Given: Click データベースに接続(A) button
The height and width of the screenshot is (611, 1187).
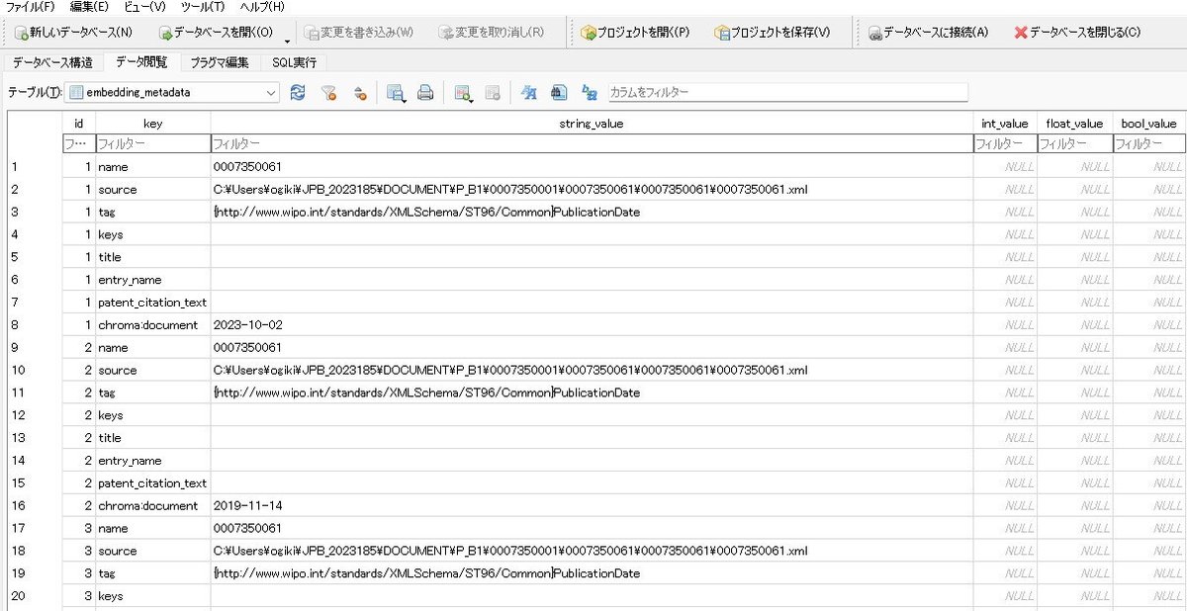Looking at the screenshot, I should pos(928,32).
